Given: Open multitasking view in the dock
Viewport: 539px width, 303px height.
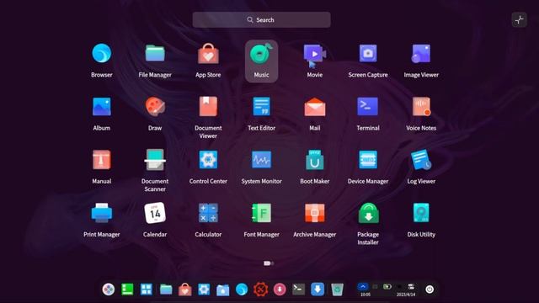Looking at the screenshot, I should (x=146, y=290).
